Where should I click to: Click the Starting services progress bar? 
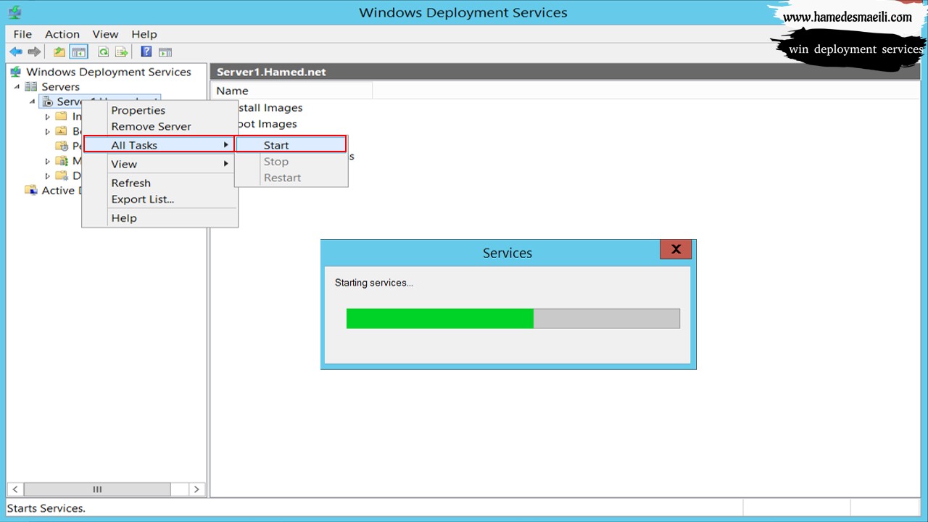click(x=513, y=318)
